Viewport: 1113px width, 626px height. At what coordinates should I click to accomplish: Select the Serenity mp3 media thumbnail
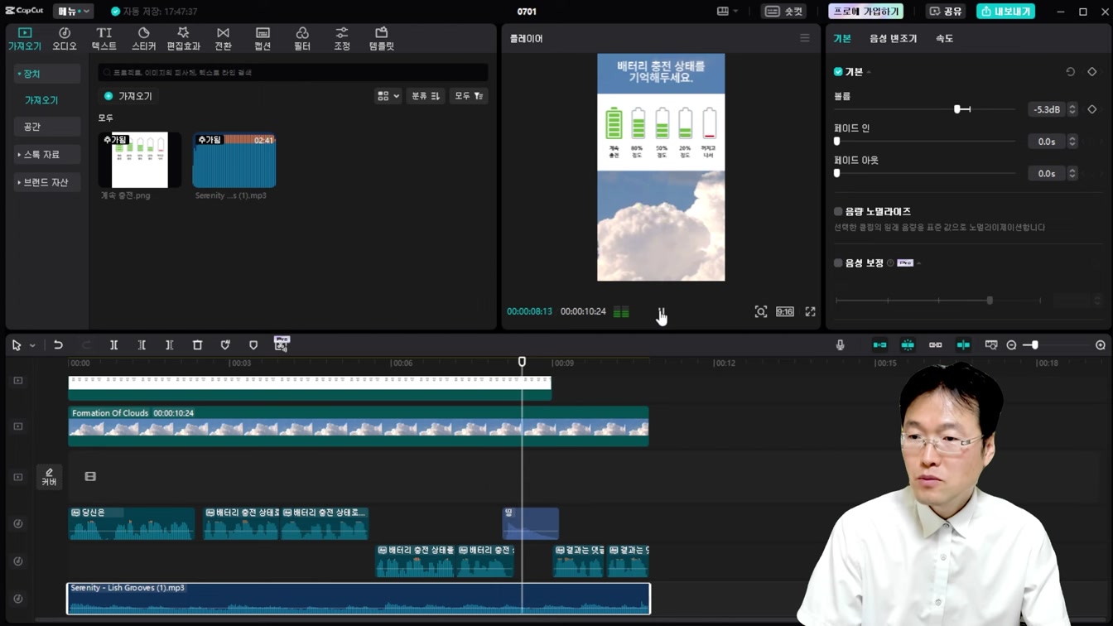[234, 160]
